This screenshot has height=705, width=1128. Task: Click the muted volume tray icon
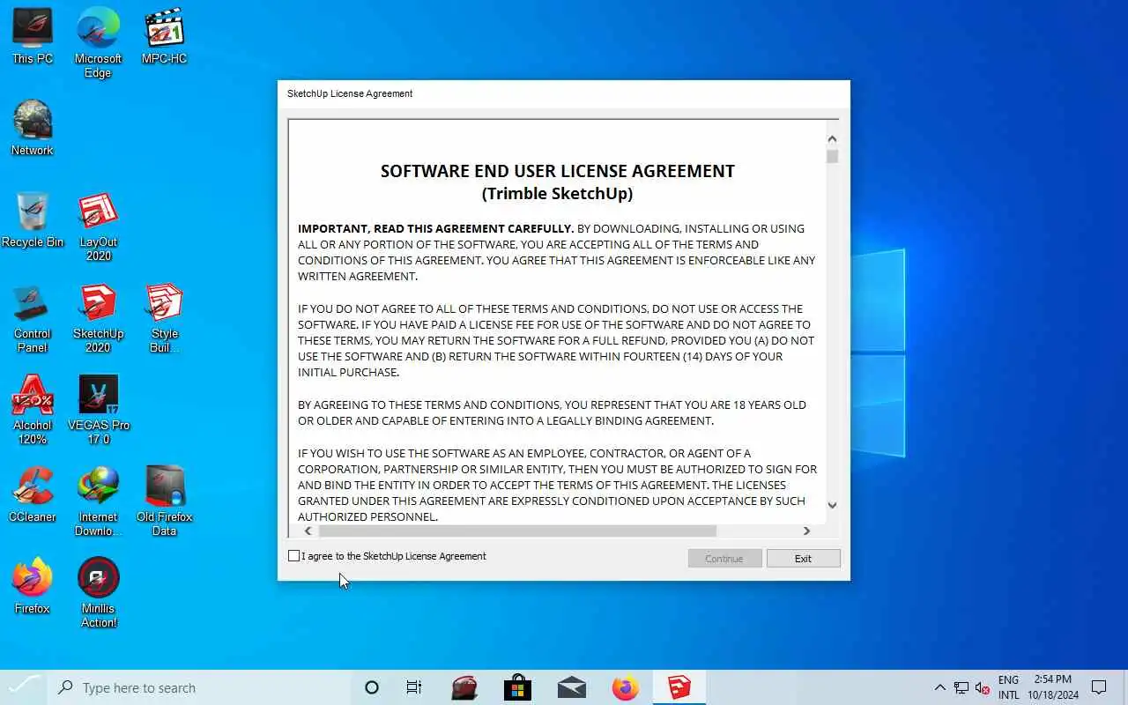point(983,687)
